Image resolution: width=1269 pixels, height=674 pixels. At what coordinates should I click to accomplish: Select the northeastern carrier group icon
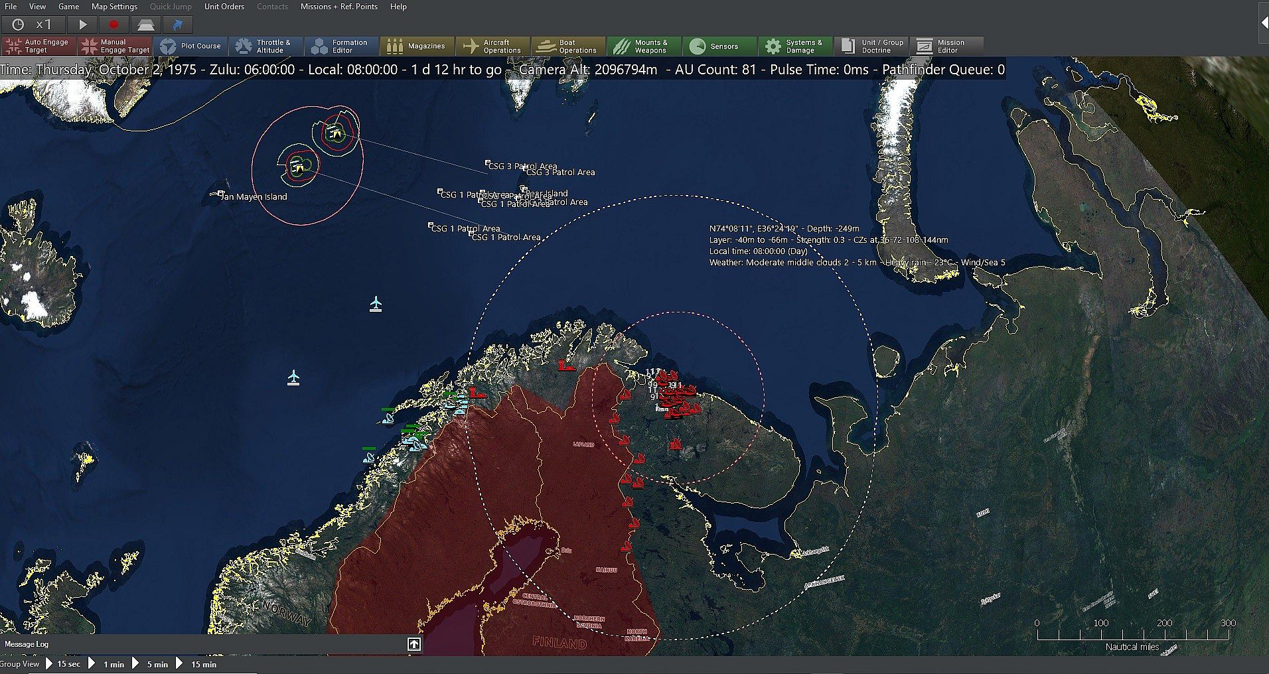point(337,134)
